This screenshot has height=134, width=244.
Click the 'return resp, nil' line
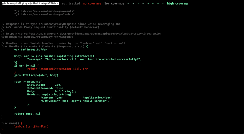point(27,114)
